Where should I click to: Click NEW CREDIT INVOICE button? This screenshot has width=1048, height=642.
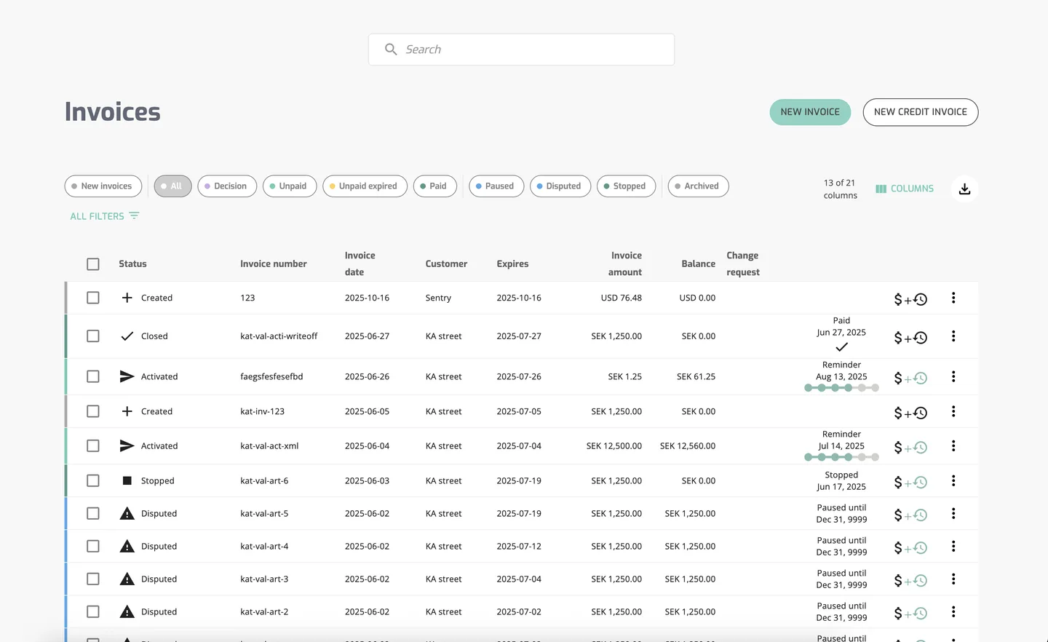tap(921, 112)
